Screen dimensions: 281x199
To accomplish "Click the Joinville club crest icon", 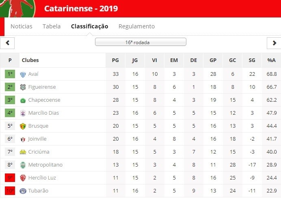I will tap(23, 139).
